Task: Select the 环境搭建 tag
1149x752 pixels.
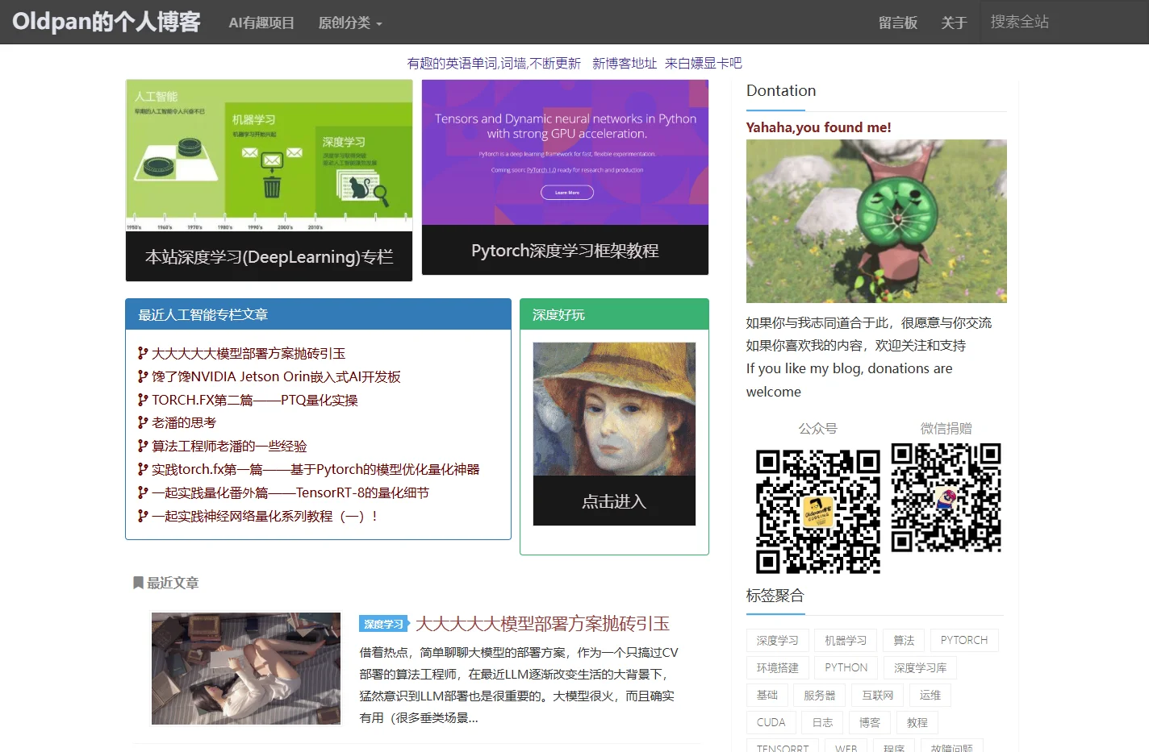Action: tap(777, 668)
